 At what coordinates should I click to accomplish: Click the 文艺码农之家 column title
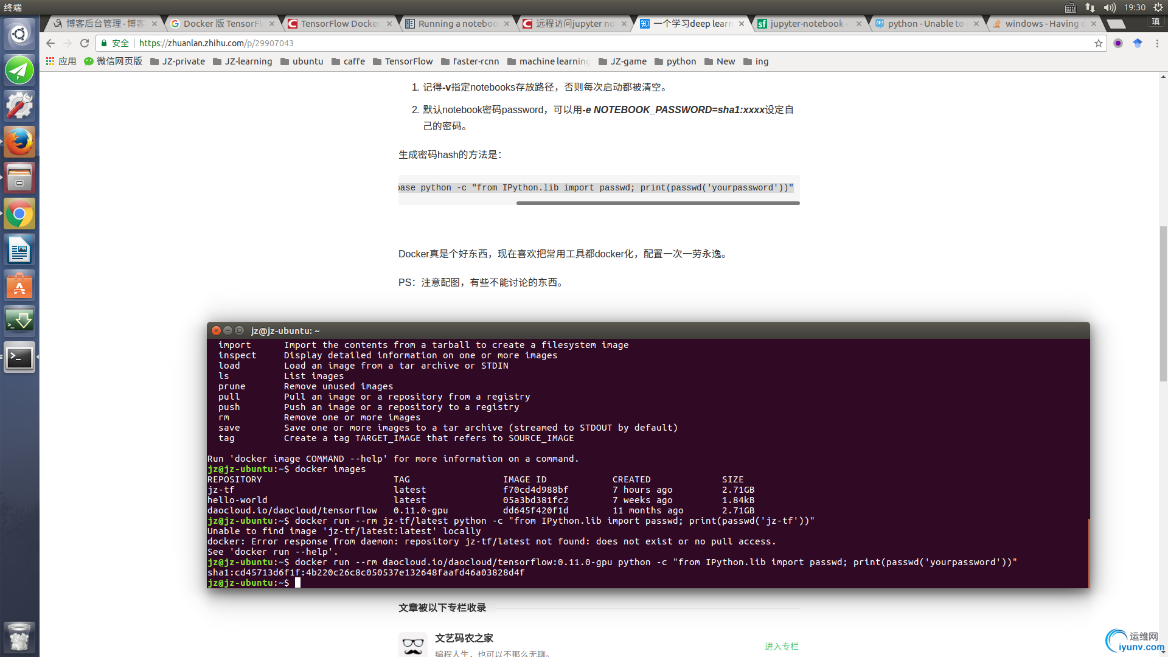click(x=464, y=638)
